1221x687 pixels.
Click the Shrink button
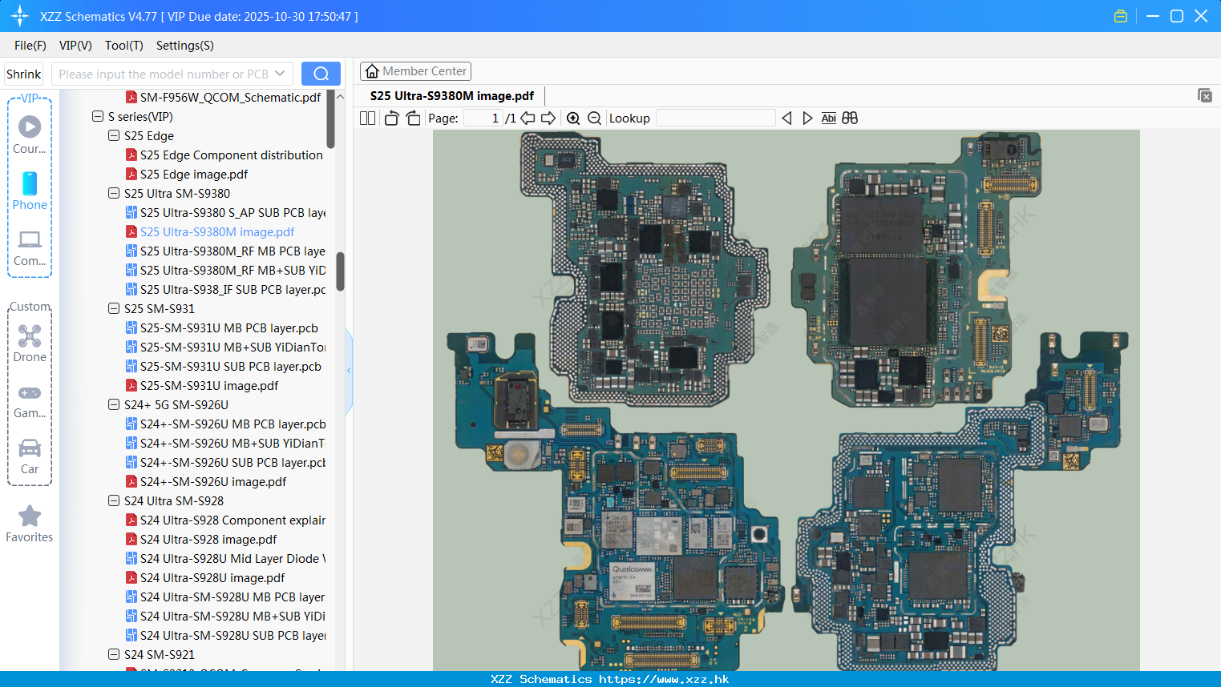(24, 74)
